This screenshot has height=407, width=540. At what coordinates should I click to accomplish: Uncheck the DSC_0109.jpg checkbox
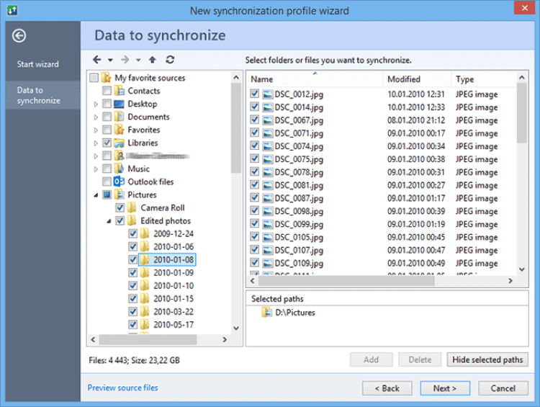pyautogui.click(x=254, y=262)
